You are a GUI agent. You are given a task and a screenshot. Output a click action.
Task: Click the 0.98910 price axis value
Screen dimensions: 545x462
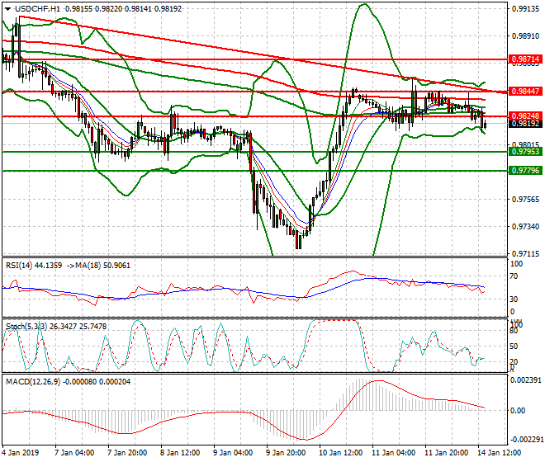[x=525, y=36]
